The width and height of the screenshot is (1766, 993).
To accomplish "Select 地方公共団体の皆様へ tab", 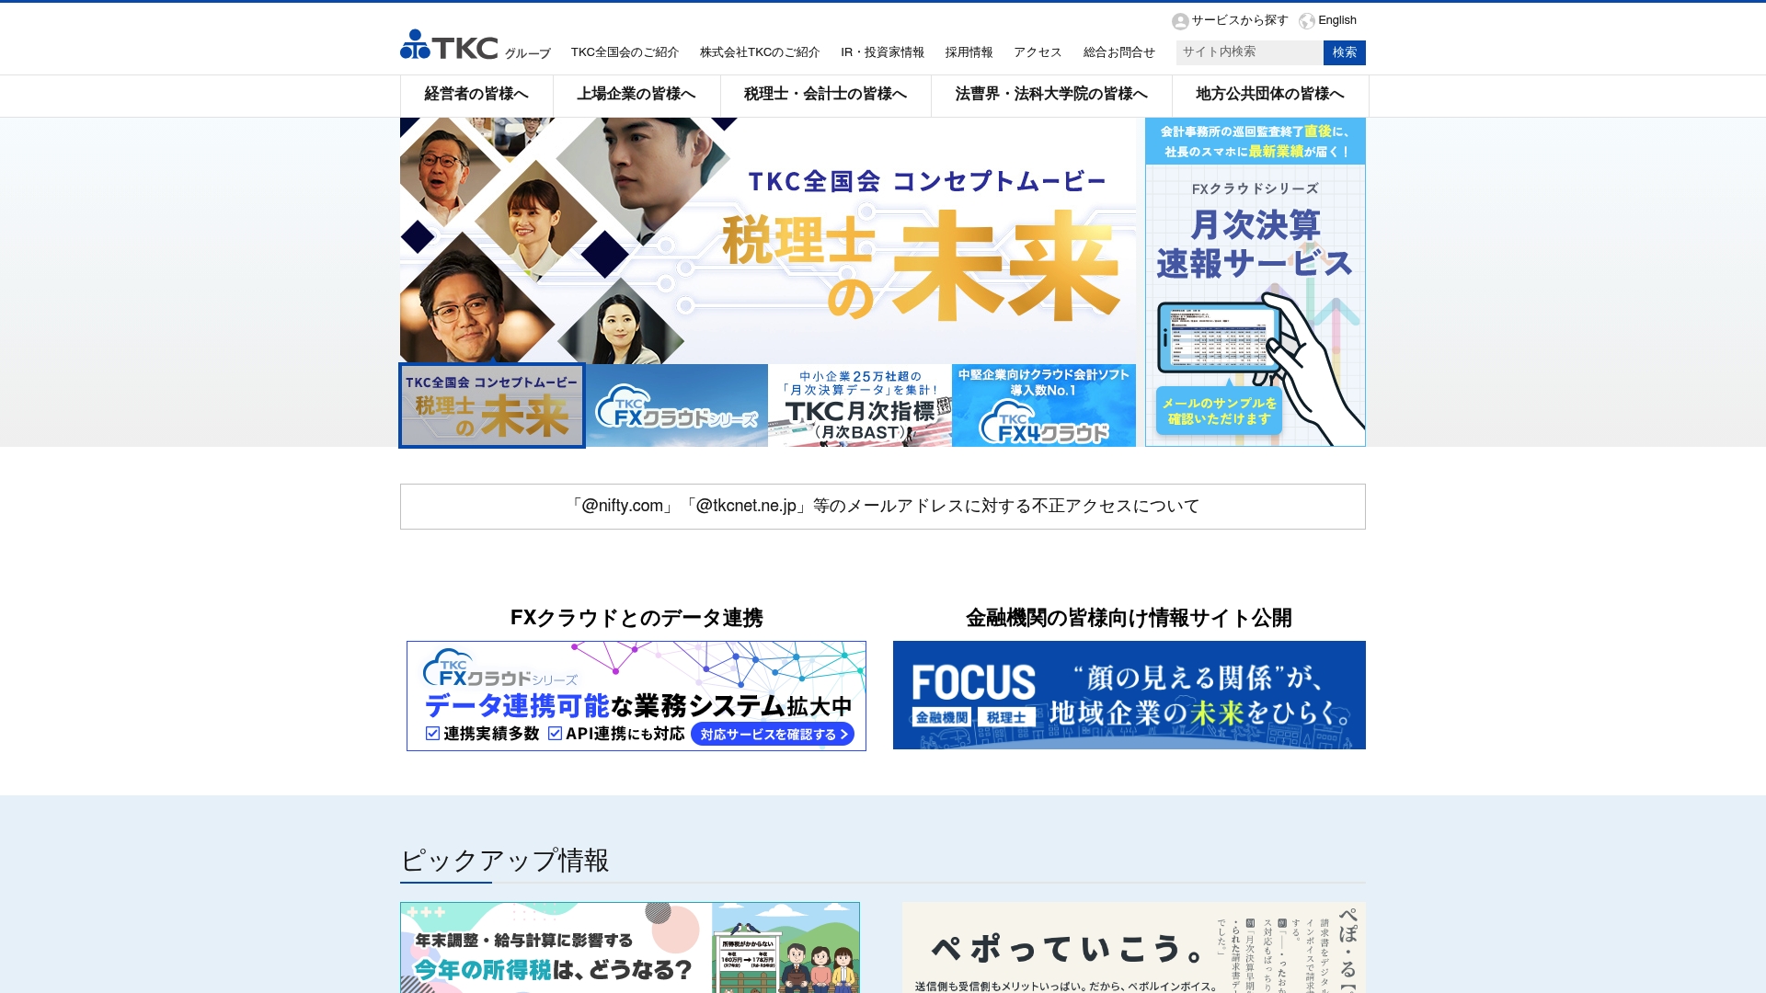I will pyautogui.click(x=1270, y=95).
